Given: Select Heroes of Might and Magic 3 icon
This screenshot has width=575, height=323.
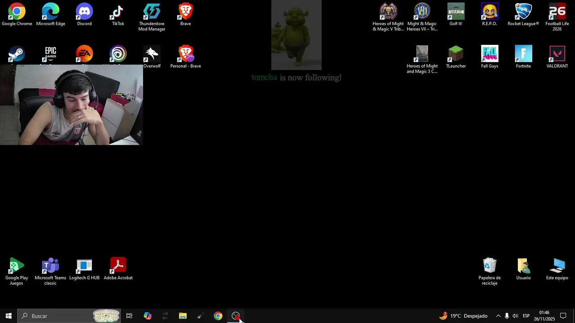Looking at the screenshot, I should [x=422, y=60].
